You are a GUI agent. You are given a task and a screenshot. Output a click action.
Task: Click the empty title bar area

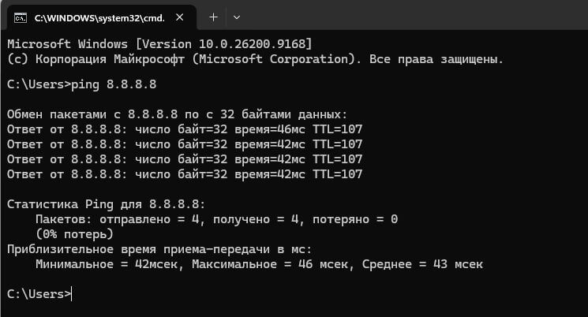coord(413,15)
